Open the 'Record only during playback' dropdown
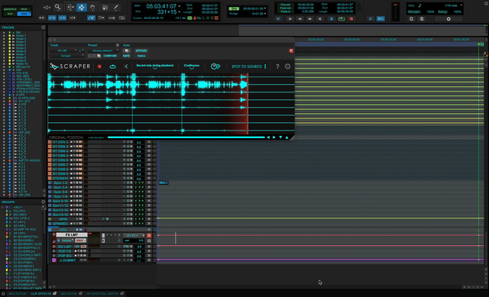 154,66
